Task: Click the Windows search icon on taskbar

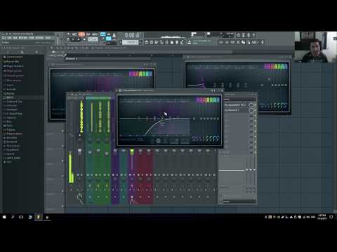Action: click(x=13, y=217)
